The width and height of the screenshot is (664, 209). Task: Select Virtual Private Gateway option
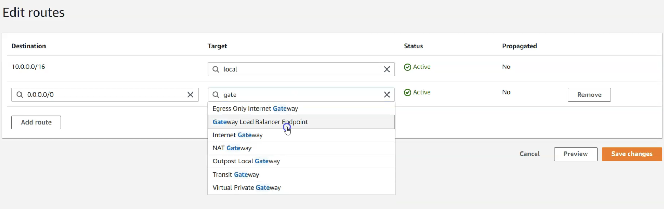(x=247, y=188)
